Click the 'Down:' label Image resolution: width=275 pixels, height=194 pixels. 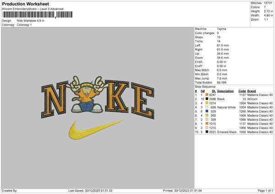pyautogui.click(x=199, y=58)
